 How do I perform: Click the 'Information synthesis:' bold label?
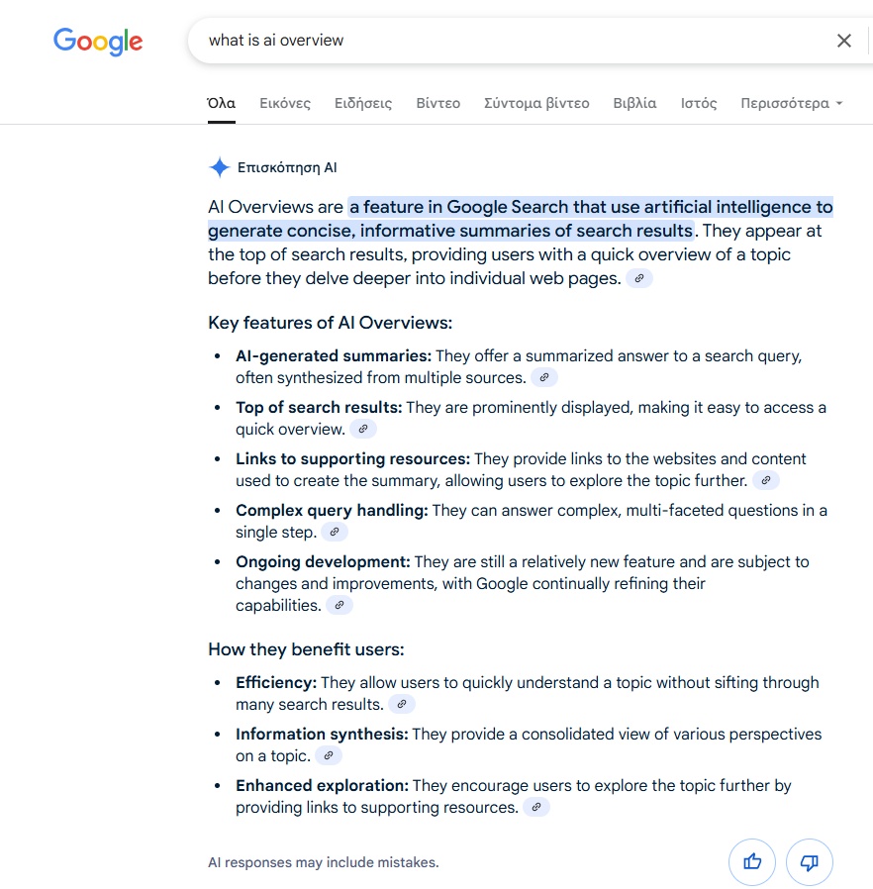(x=322, y=735)
